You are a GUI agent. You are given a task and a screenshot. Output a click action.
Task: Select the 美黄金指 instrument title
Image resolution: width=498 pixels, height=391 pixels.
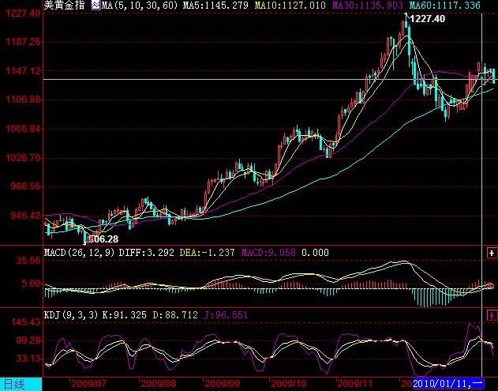65,5
